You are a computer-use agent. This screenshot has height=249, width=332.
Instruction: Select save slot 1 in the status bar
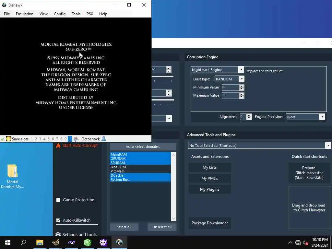coord(32,139)
